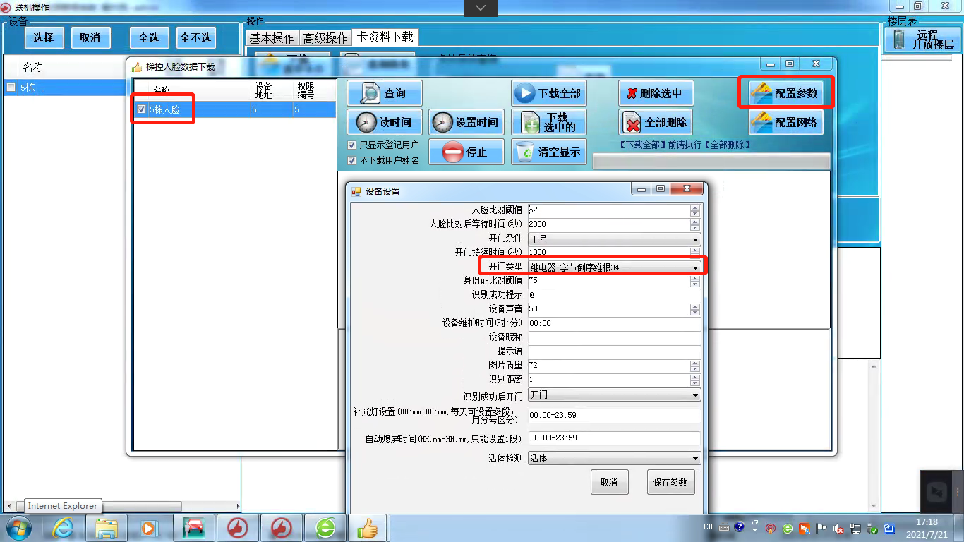This screenshot has width=964, height=542.
Task: Click the 清空显示 recycle bin button
Action: 549,152
